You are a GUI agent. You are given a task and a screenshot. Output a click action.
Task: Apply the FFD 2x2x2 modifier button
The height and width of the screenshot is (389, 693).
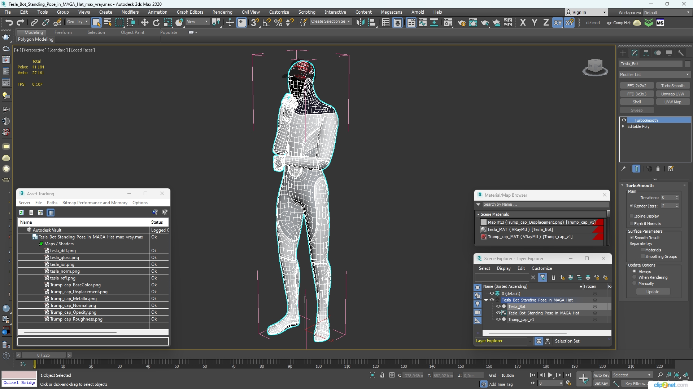click(637, 86)
